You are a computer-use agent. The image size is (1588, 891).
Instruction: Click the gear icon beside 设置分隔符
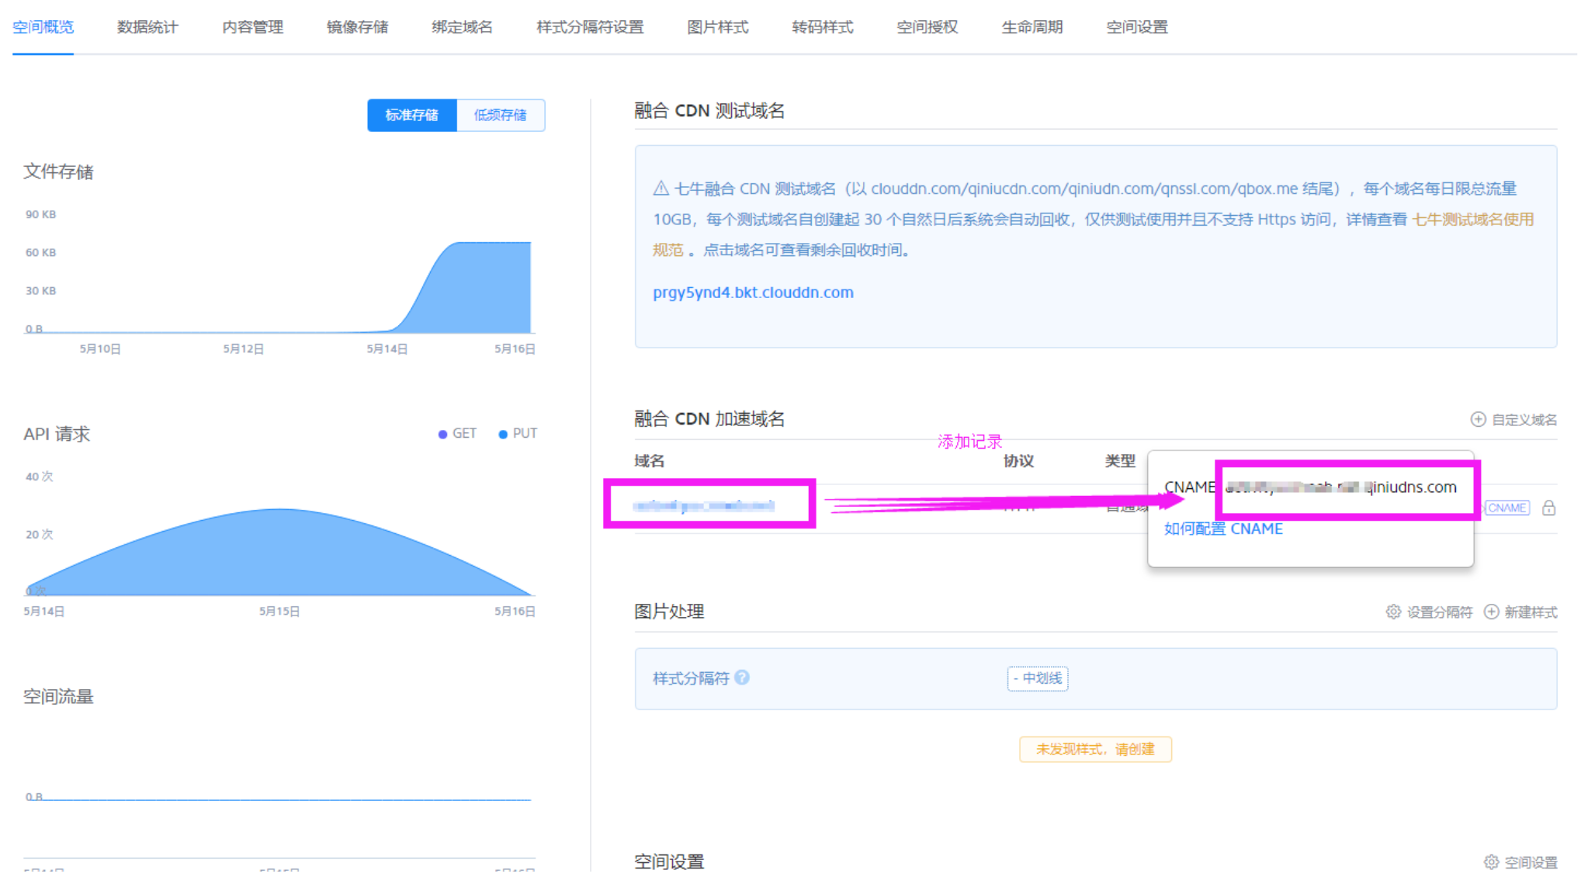coord(1393,612)
